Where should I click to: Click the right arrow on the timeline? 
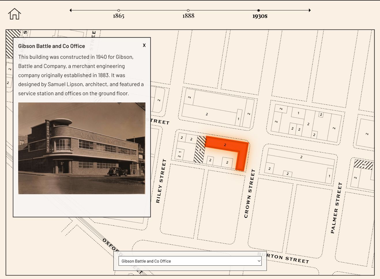click(x=309, y=10)
